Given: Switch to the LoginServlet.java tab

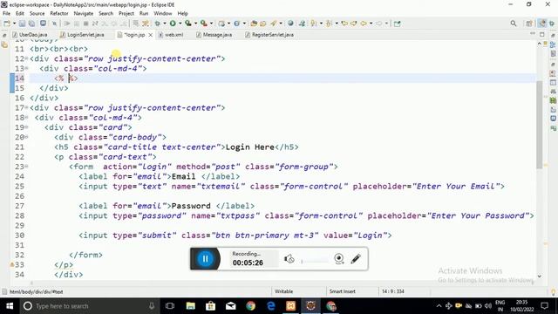Looking at the screenshot, I should (x=83, y=35).
